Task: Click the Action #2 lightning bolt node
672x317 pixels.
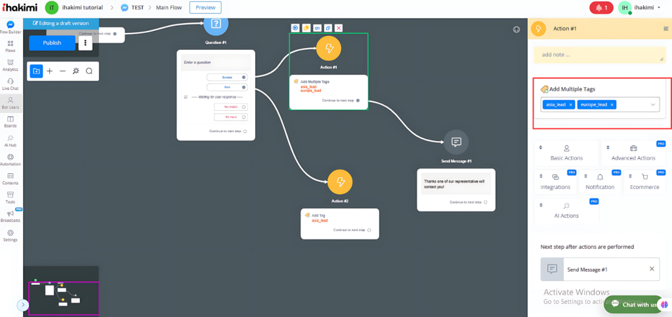Action: (x=340, y=182)
